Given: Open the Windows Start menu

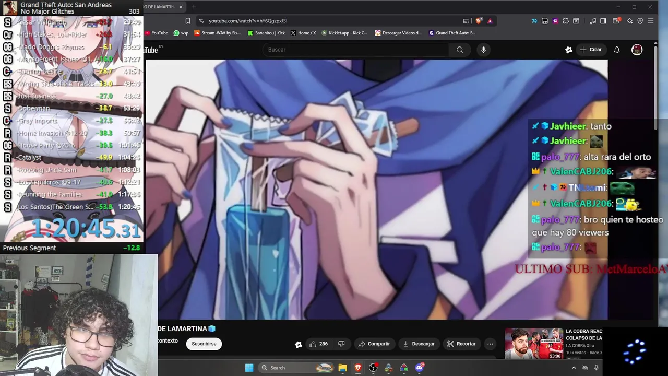Looking at the screenshot, I should point(249,368).
